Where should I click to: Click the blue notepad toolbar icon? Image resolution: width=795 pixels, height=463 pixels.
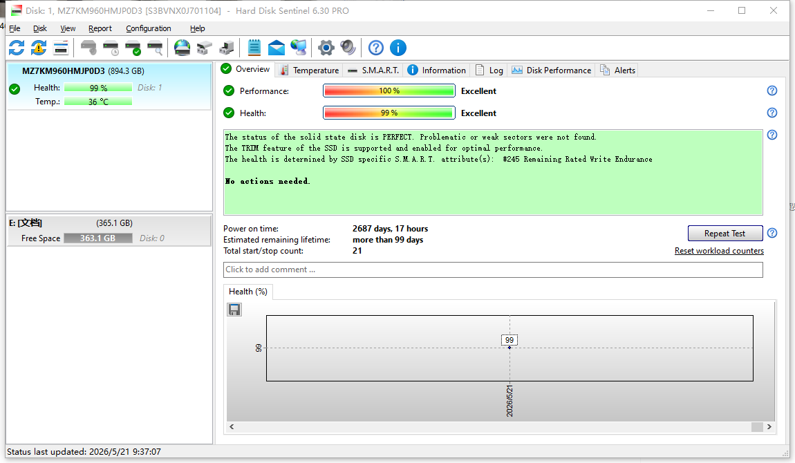(254, 48)
